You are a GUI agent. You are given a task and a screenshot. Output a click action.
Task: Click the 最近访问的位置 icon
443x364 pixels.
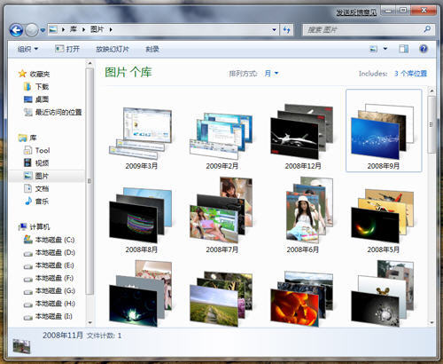coord(28,112)
